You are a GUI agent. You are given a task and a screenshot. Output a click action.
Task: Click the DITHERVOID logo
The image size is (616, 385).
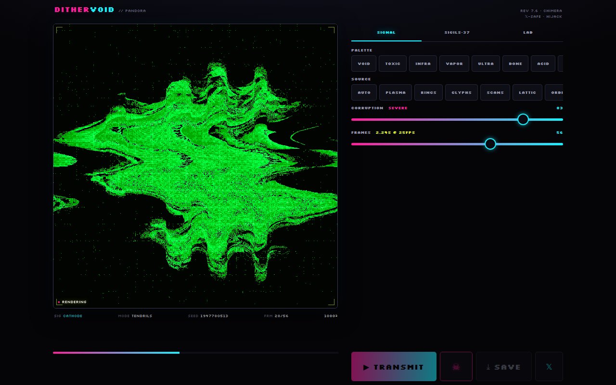click(x=84, y=10)
